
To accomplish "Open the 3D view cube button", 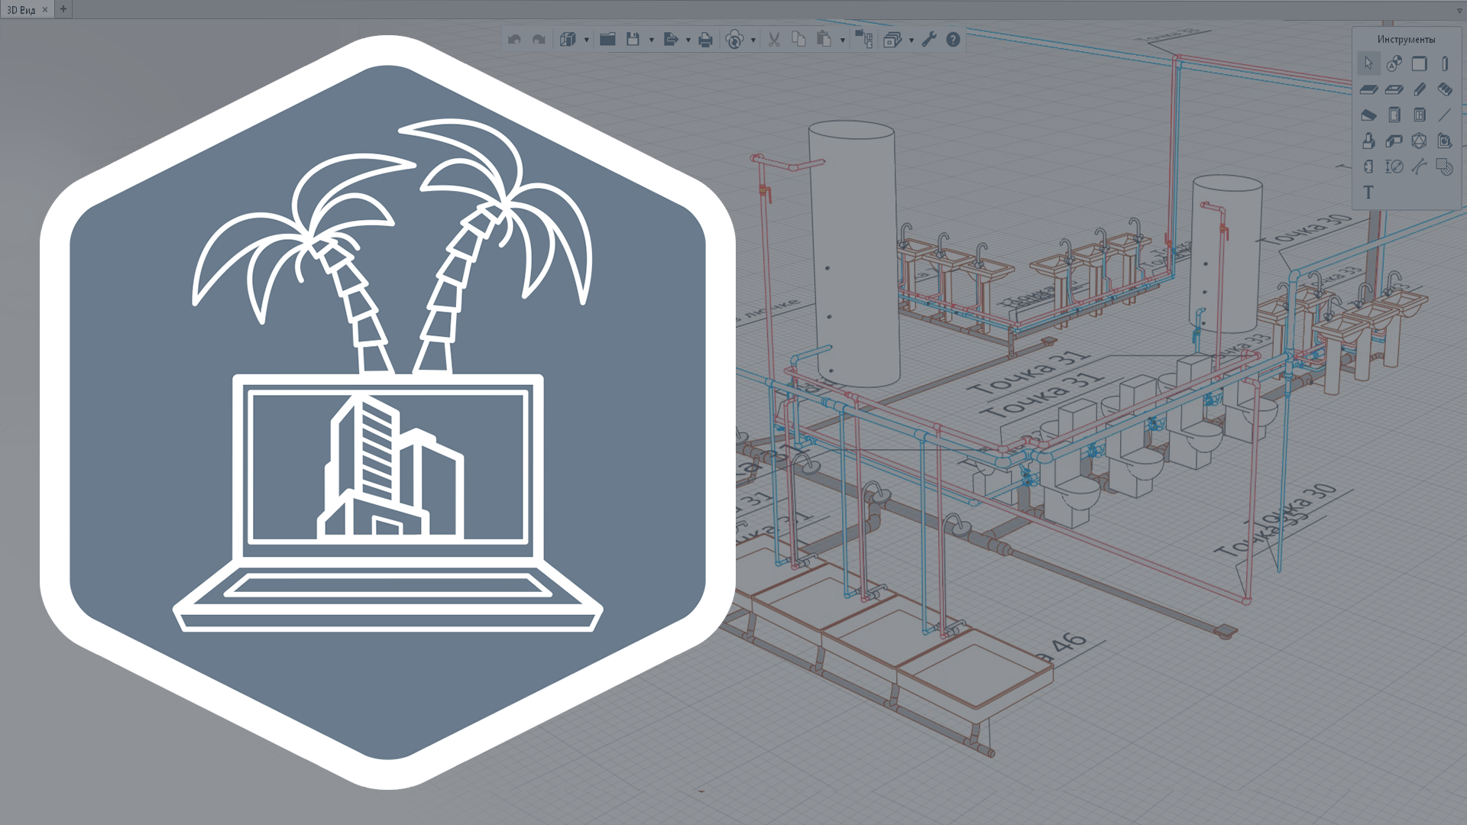I will 568,40.
